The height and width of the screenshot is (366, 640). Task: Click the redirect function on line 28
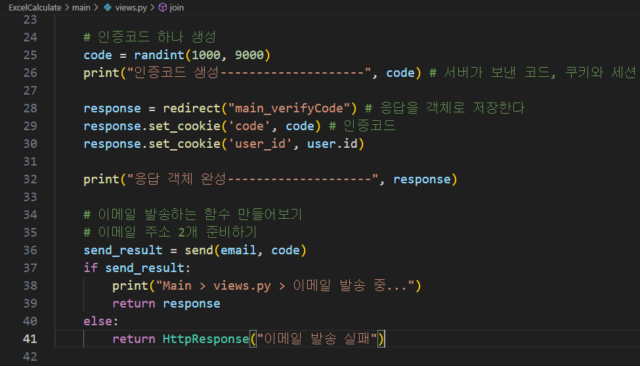192,108
